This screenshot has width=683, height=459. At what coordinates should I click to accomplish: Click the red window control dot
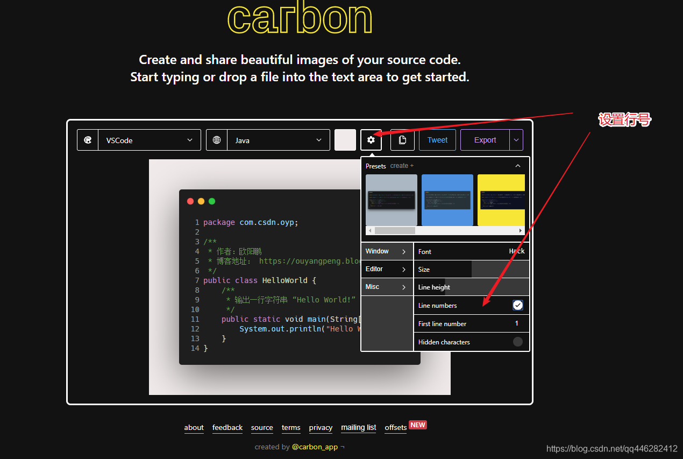click(x=190, y=201)
